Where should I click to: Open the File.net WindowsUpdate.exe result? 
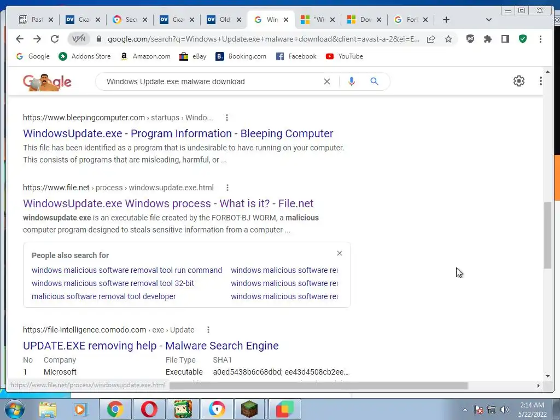tap(168, 203)
